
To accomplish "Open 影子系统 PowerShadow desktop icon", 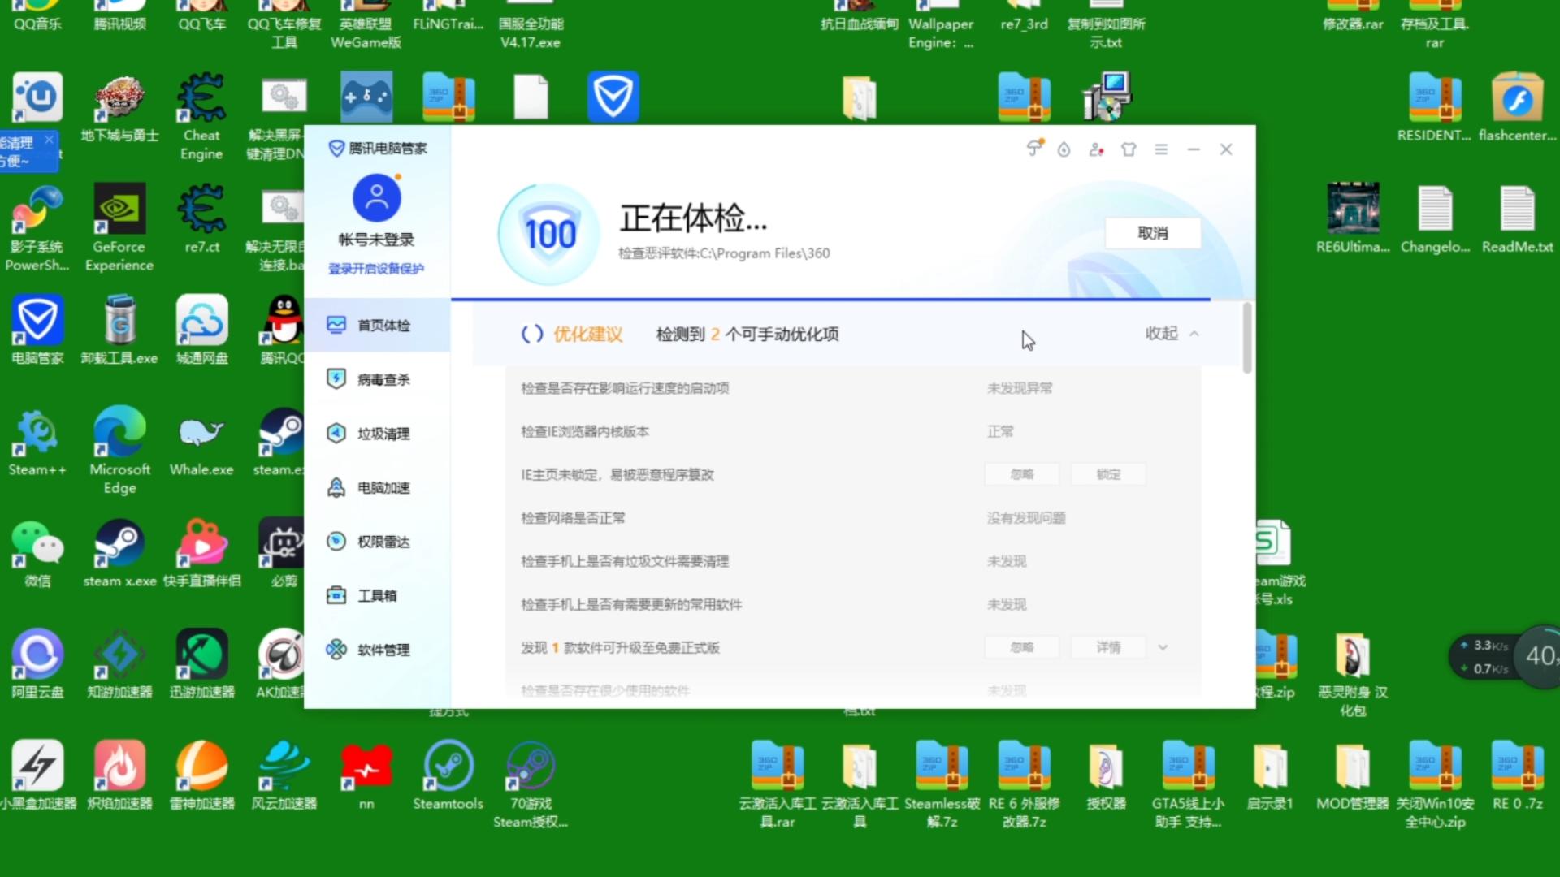I will tap(37, 227).
